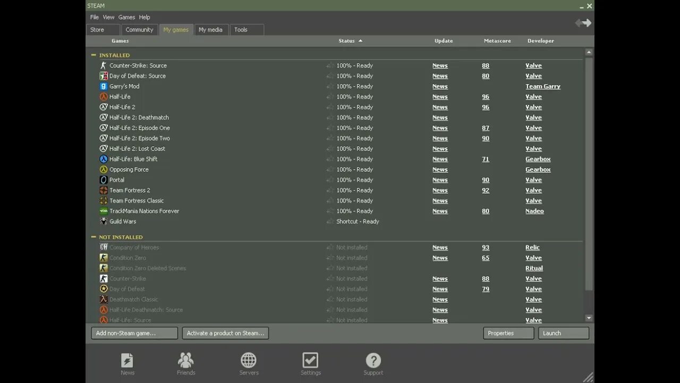This screenshot has height=383, width=680.
Task: Open the Servers globe icon
Action: pyautogui.click(x=249, y=360)
